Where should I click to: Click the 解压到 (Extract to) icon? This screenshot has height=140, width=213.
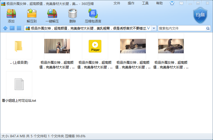click(32, 13)
